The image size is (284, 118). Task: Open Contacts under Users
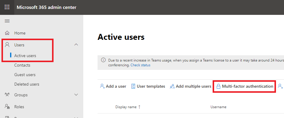[x=22, y=65]
